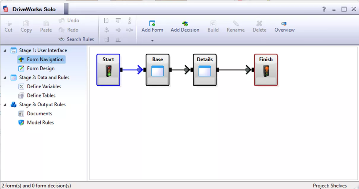
Task: Click the align horizontal centers icon
Action: tap(107, 30)
